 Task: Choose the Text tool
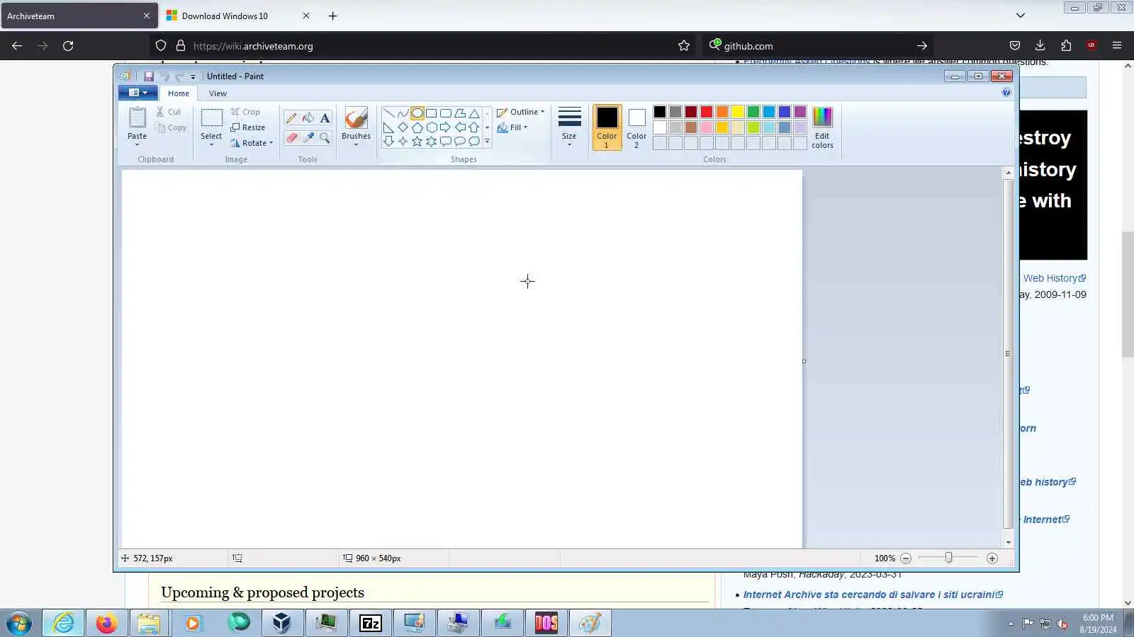[x=325, y=118]
